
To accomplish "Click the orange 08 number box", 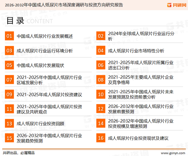I will coord(101,80).
